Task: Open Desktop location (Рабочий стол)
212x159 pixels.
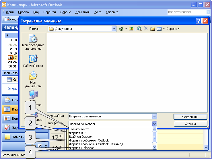Action: pos(33,61)
